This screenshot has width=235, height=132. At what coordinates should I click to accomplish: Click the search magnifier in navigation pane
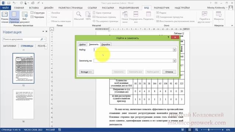(41, 39)
